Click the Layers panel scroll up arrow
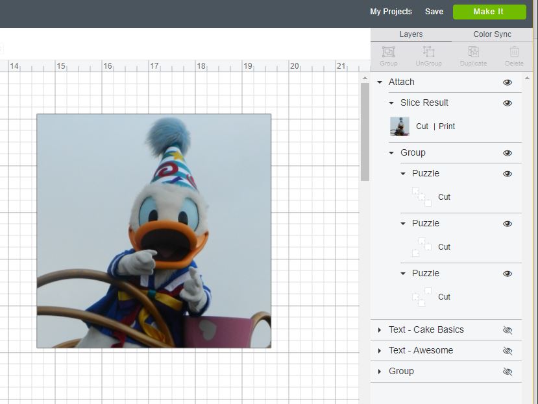 [527, 78]
